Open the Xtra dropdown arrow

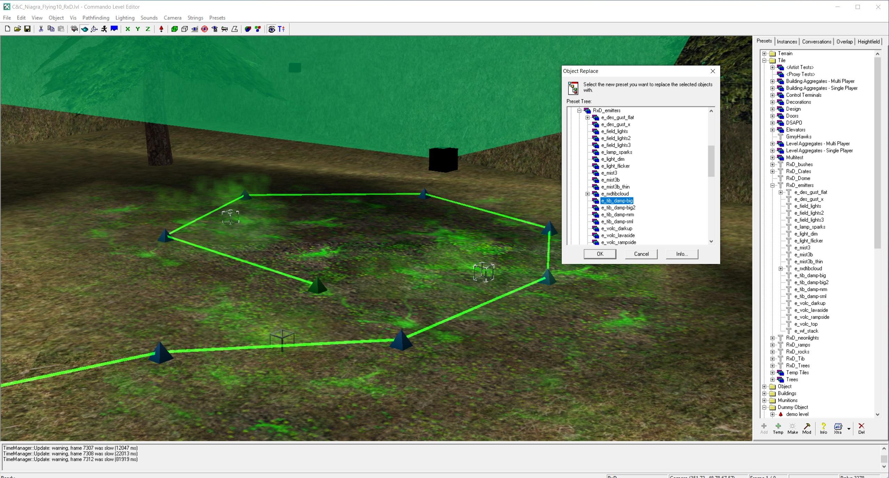pyautogui.click(x=849, y=429)
